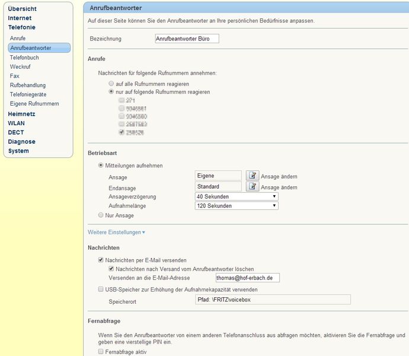Toggle 'Nachrichten nach Versand löschen' checkbox
The height and width of the screenshot is (356, 409).
[x=111, y=269]
